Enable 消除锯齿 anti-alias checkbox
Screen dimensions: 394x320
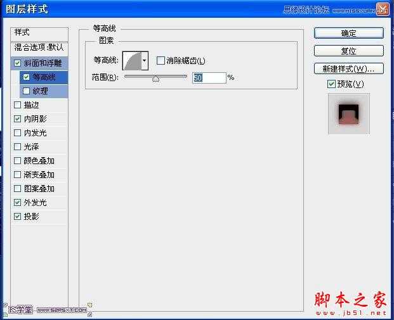pyautogui.click(x=161, y=60)
